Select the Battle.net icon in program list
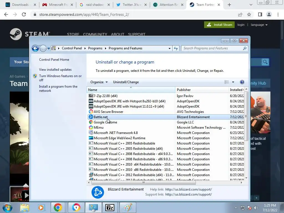This screenshot has width=284, height=213. pyautogui.click(x=91, y=117)
